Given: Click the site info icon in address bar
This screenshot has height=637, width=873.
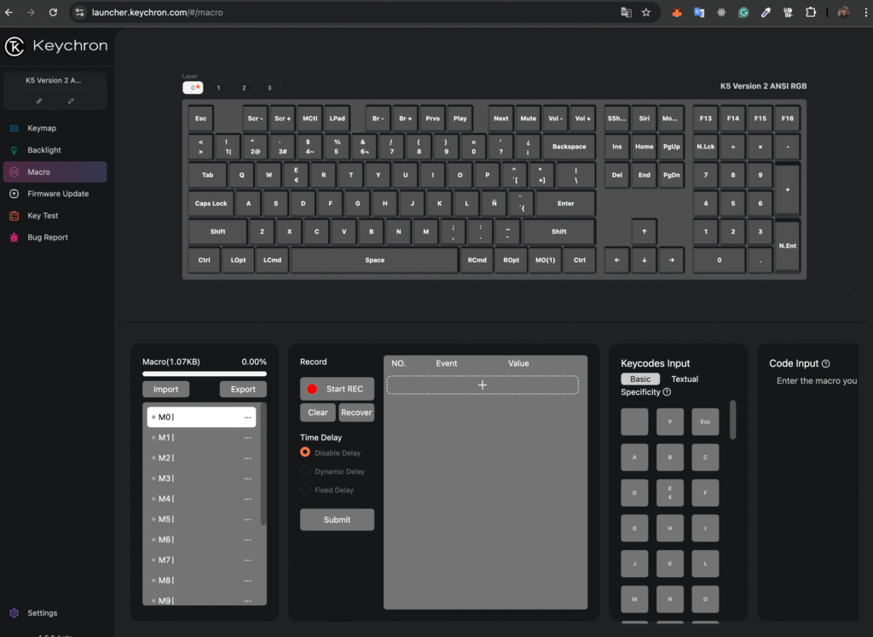Looking at the screenshot, I should pyautogui.click(x=79, y=12).
